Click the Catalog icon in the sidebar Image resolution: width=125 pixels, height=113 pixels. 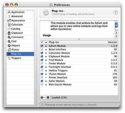click(x=9, y=29)
